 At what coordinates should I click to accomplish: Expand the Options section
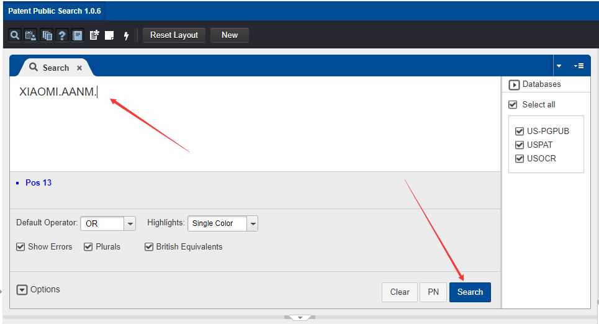[22, 290]
